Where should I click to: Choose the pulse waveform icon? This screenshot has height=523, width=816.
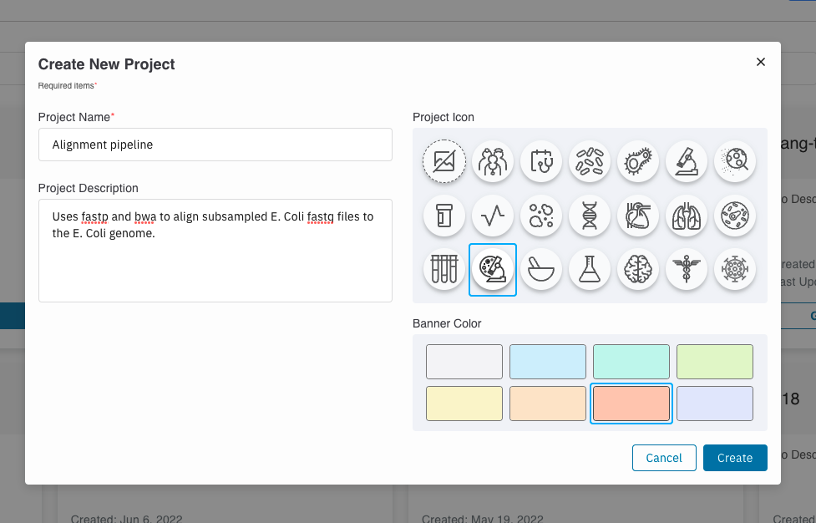pyautogui.click(x=492, y=216)
